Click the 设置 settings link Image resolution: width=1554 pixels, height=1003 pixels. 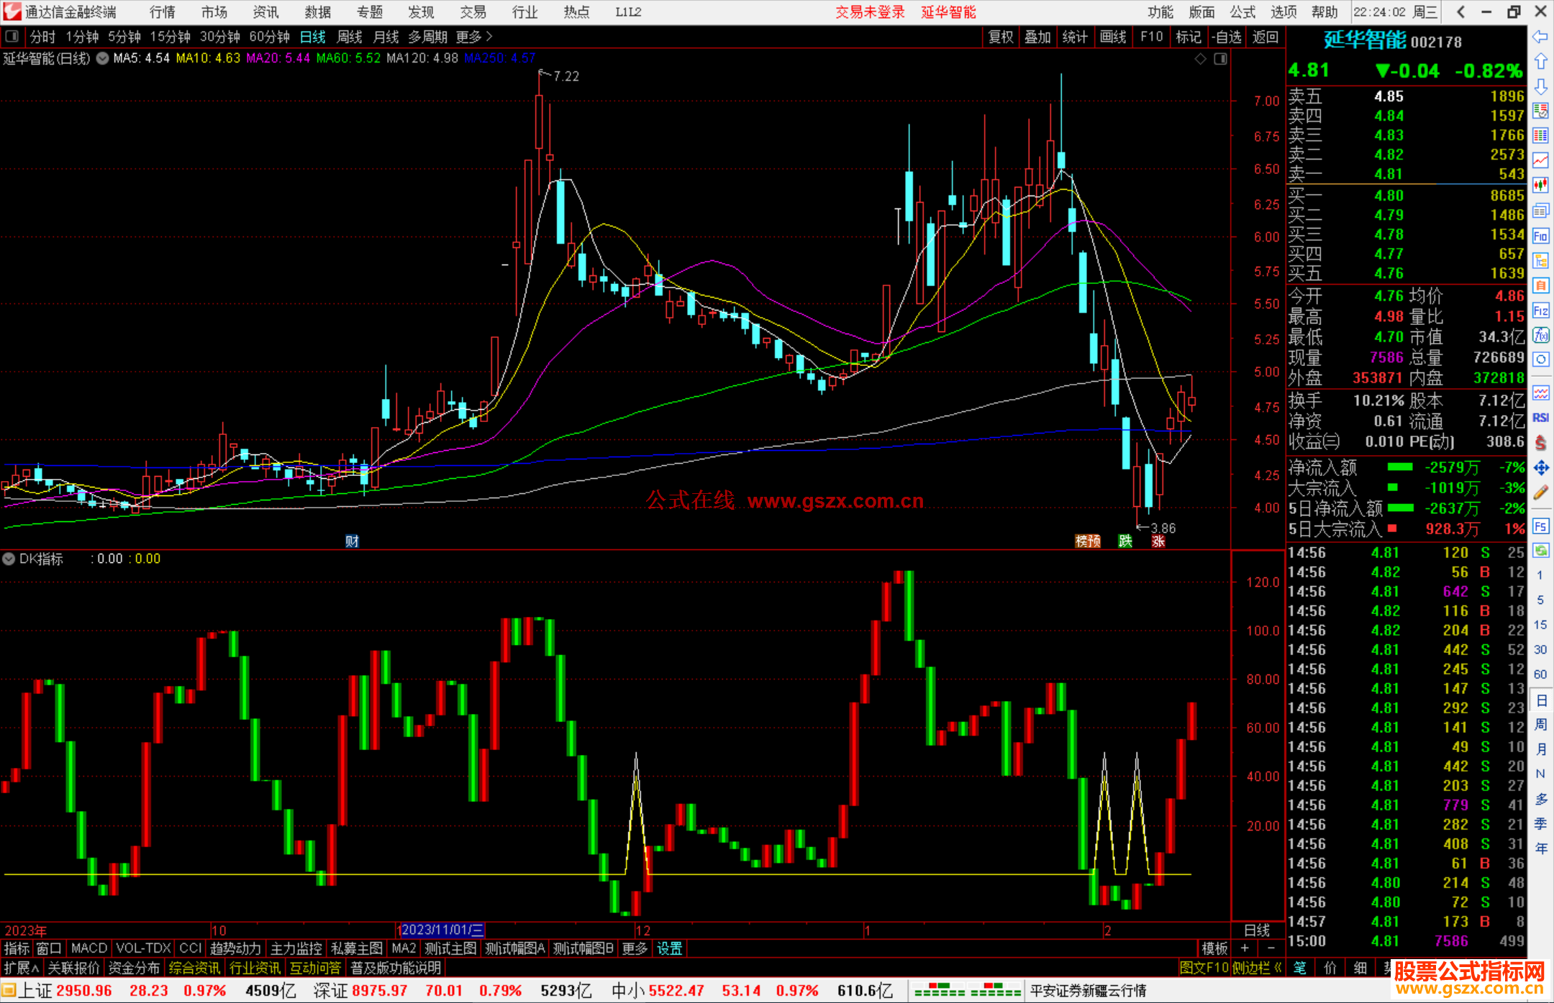tap(669, 948)
